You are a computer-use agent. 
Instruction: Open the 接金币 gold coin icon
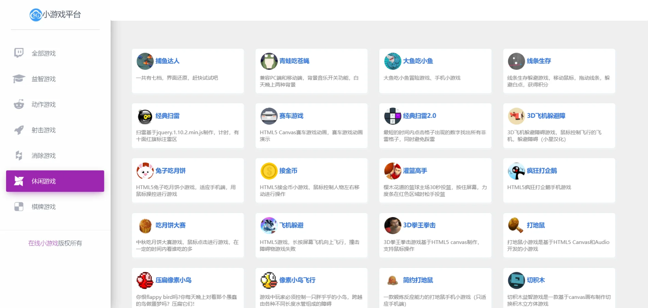click(269, 171)
